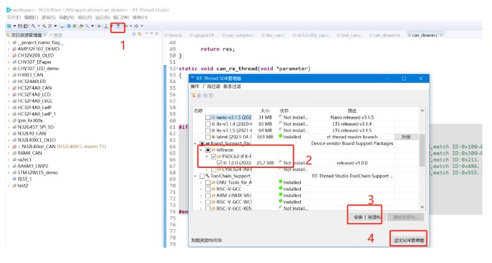Click the terminal monitor toolbar icon
Screen dimensions: 492x263
(62, 26)
